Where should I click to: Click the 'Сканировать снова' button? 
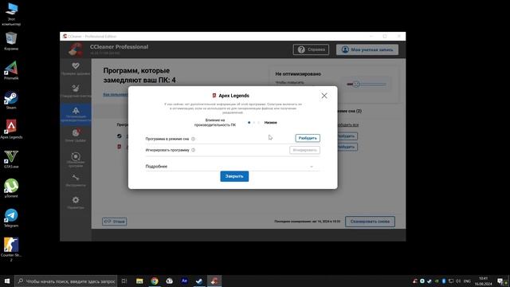pos(370,222)
